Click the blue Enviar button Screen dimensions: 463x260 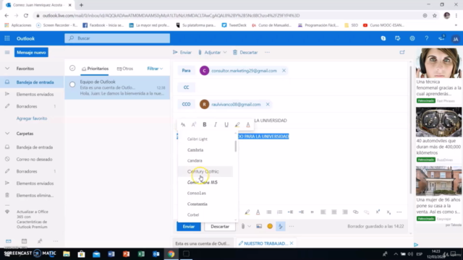coord(189,226)
